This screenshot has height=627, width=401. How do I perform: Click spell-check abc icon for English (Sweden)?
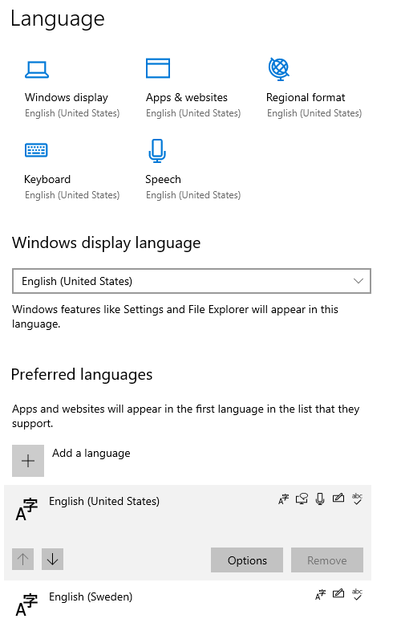(x=357, y=594)
